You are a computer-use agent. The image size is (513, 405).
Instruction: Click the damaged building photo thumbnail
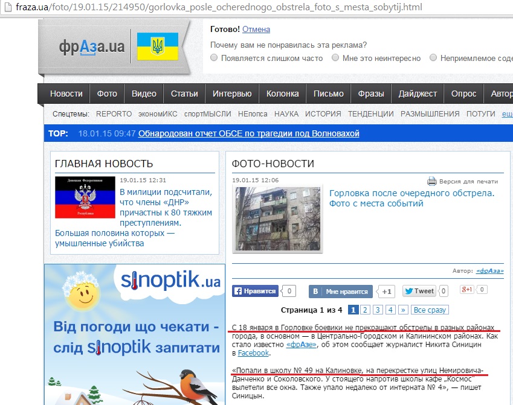(x=276, y=217)
